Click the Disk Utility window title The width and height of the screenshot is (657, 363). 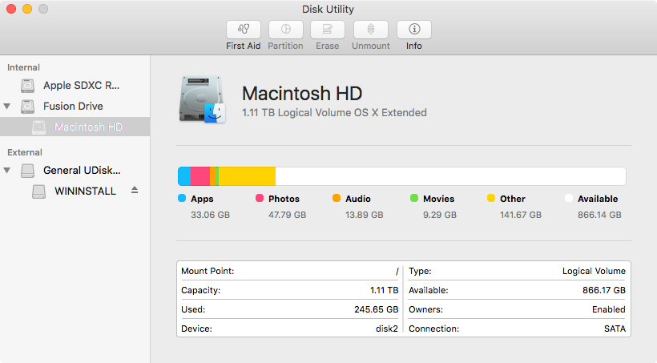328,9
